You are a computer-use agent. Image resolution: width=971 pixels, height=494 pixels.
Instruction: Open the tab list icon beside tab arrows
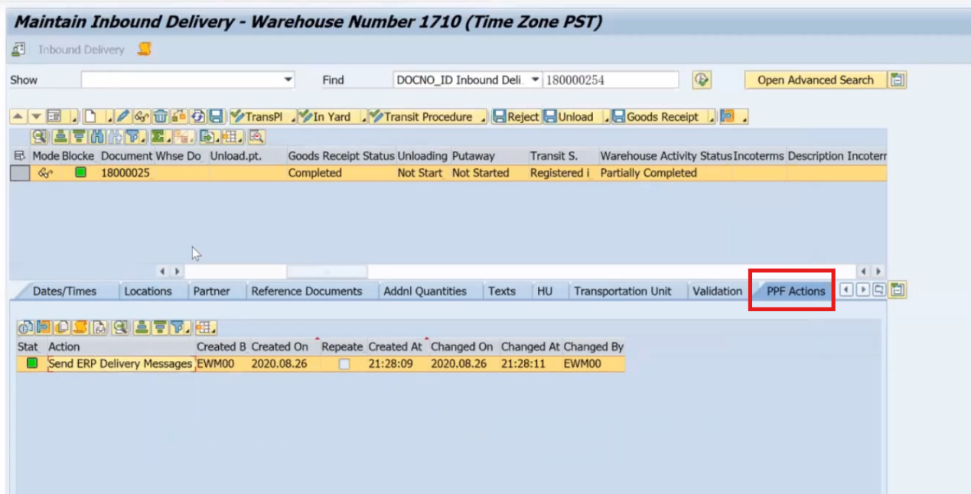[879, 290]
